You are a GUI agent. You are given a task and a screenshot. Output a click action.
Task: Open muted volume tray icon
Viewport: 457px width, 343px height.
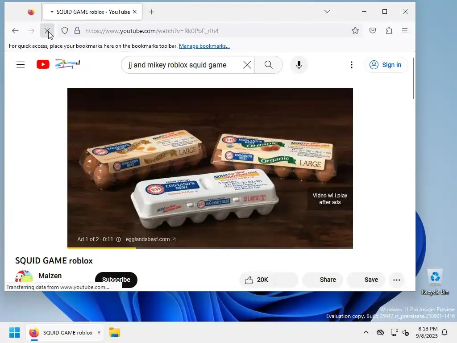tap(406, 332)
